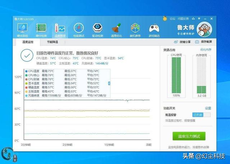Open the 问题反馈 feedback link
This screenshot has width=230, height=164.
pyautogui.click(x=183, y=19)
